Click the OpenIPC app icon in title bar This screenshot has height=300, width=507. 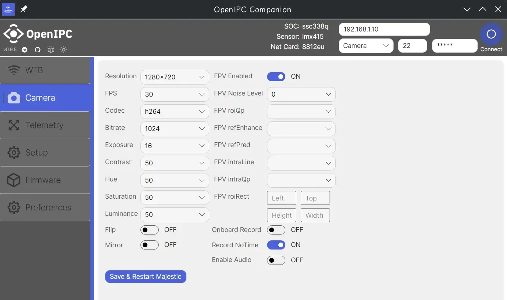8,9
